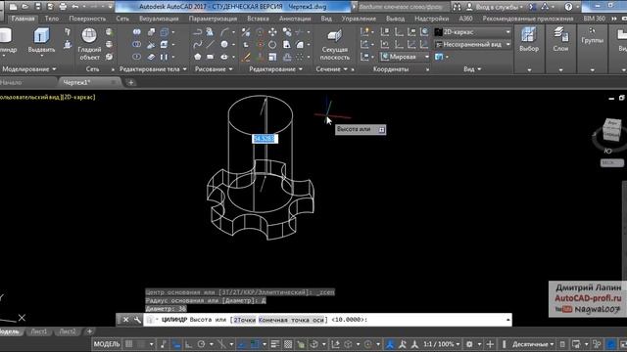Expand the Редактирование тела panel
This screenshot has height=352, width=627.
pos(153,69)
